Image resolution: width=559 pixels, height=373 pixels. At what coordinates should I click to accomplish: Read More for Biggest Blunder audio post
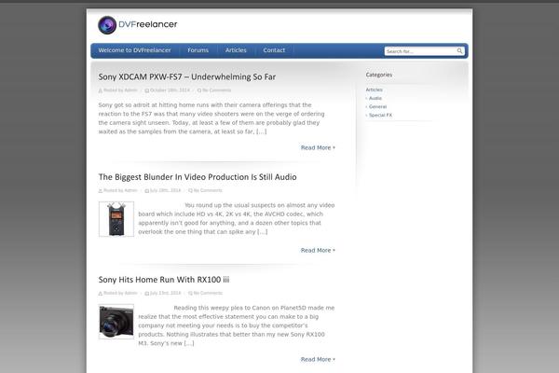click(x=318, y=251)
